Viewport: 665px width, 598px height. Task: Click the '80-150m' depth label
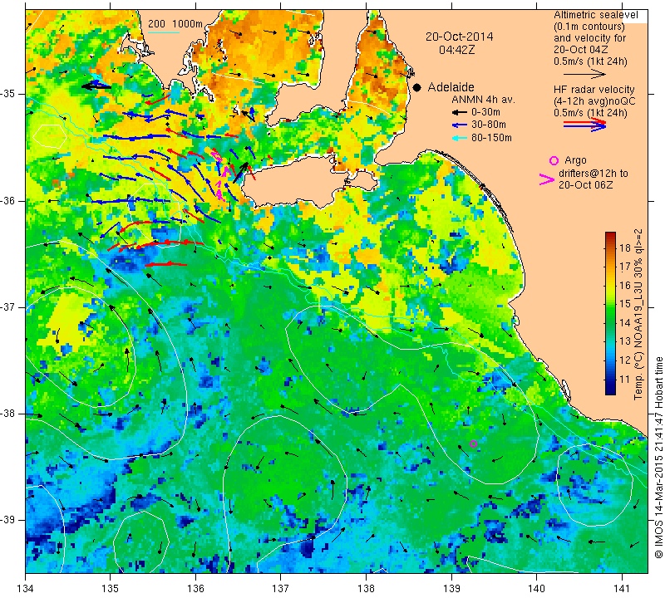click(491, 138)
